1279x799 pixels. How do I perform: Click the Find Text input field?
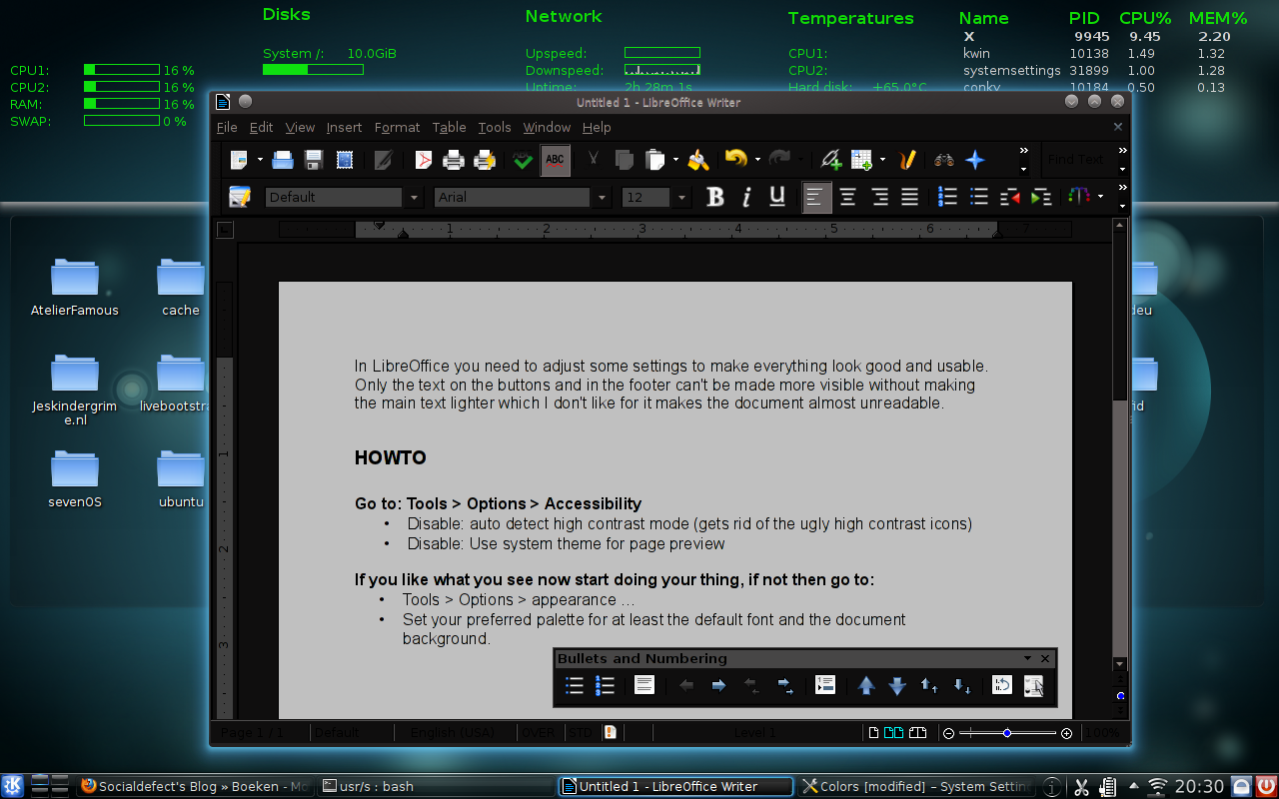point(1077,160)
